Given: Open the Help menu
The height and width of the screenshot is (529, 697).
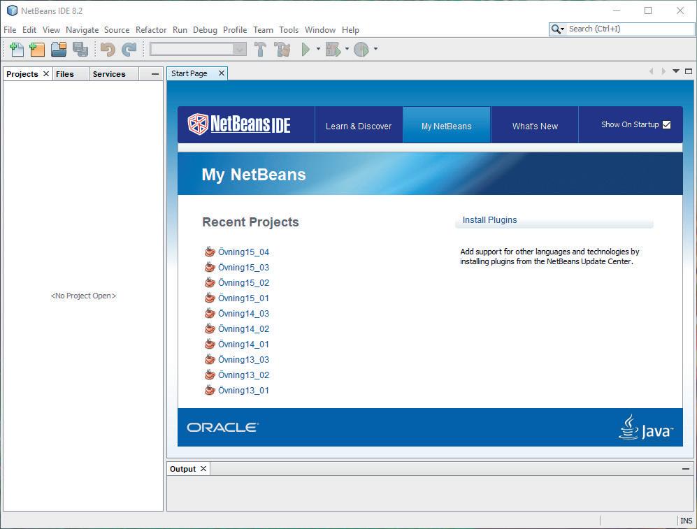Looking at the screenshot, I should point(350,30).
